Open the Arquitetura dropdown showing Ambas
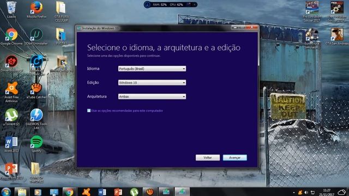 (152, 96)
